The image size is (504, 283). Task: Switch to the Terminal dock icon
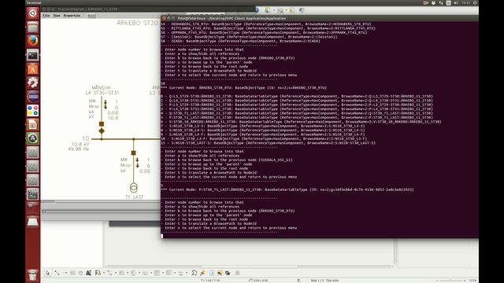point(32,55)
